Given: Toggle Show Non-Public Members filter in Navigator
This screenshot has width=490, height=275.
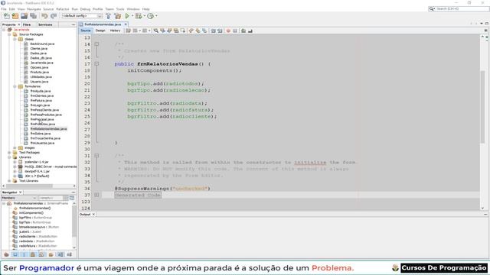Looking at the screenshot, I should coord(32,254).
